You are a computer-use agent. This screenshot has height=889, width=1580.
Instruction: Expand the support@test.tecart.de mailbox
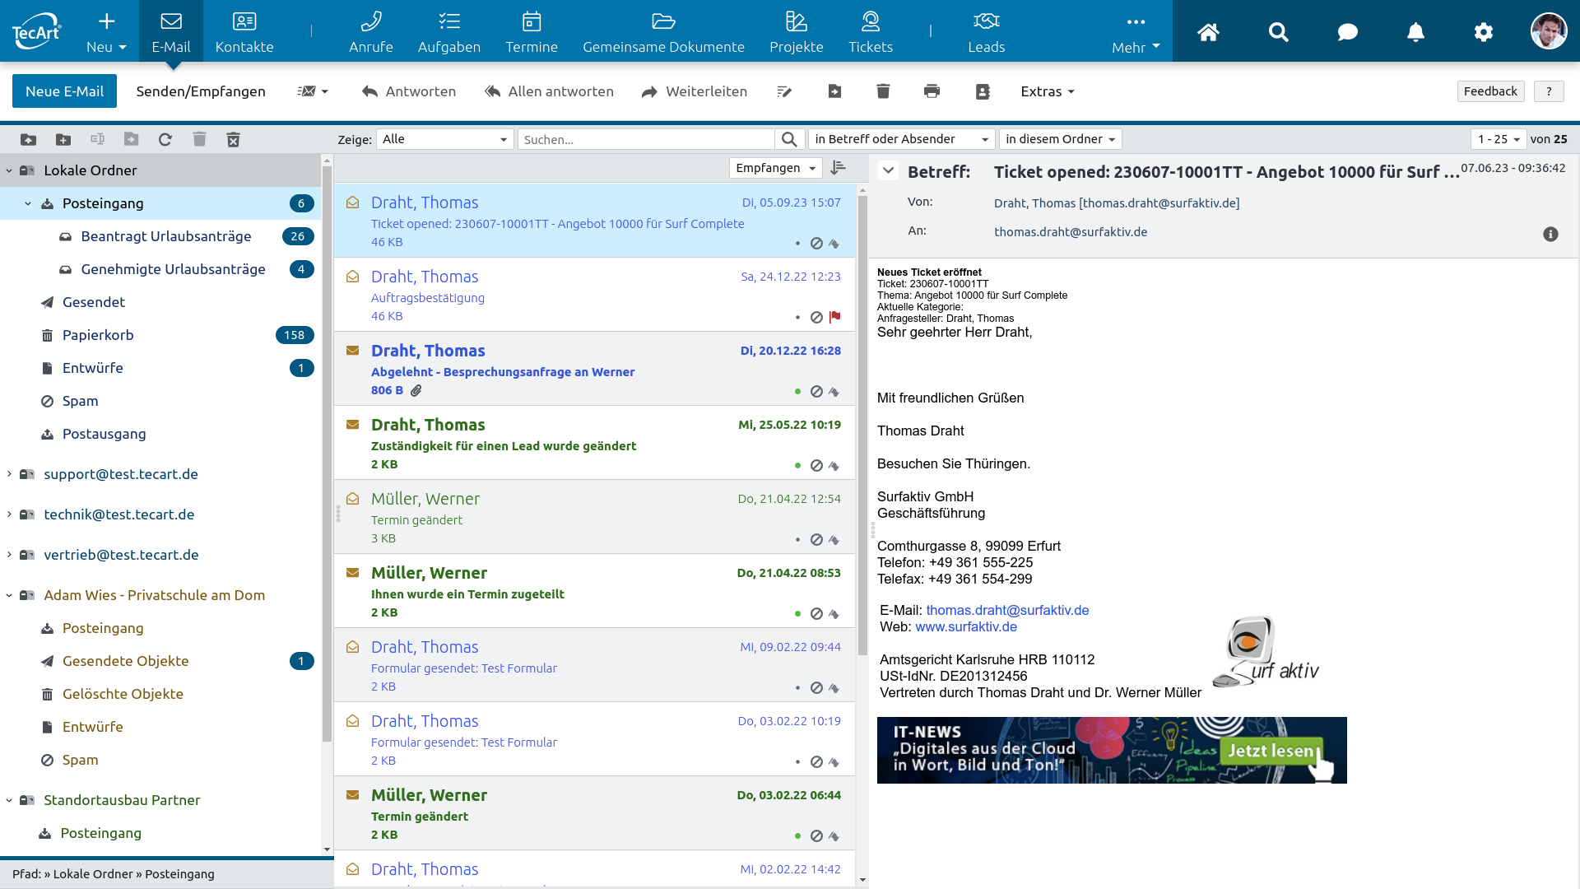pyautogui.click(x=8, y=474)
